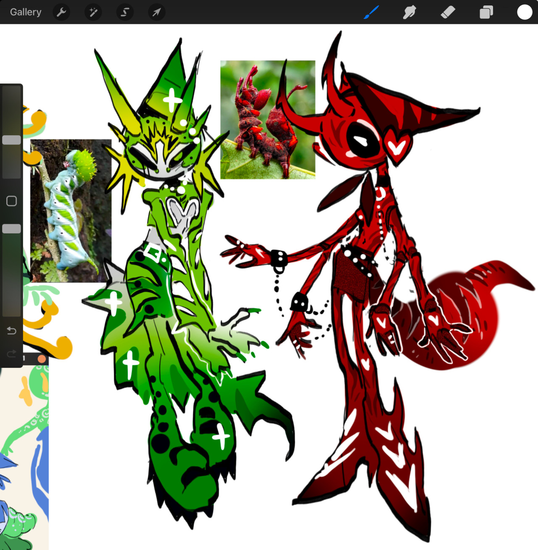
Task: Select the Brush tool
Action: (x=371, y=12)
